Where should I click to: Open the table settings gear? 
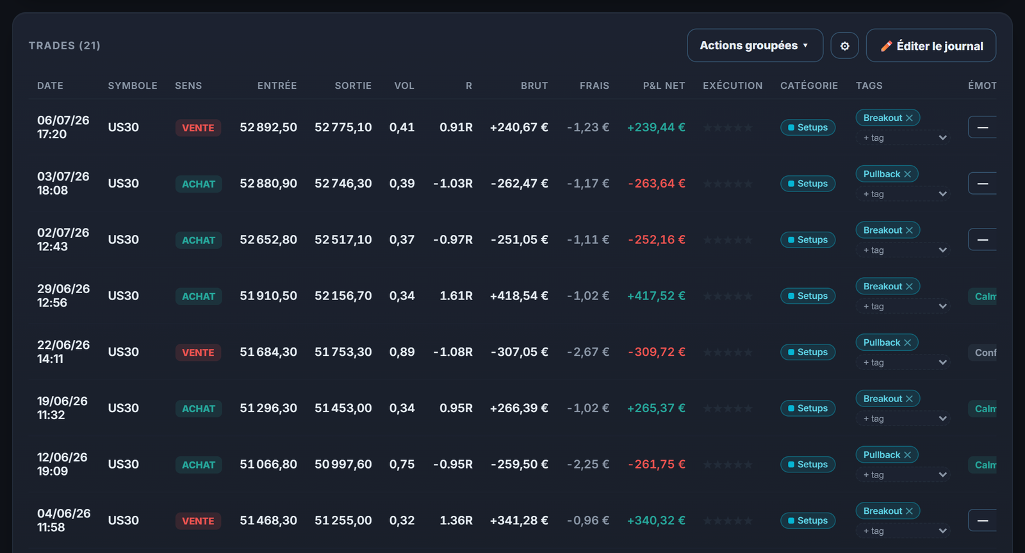click(x=844, y=45)
